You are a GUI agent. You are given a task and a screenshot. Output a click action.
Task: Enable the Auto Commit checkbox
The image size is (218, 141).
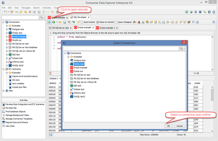coord(82,22)
